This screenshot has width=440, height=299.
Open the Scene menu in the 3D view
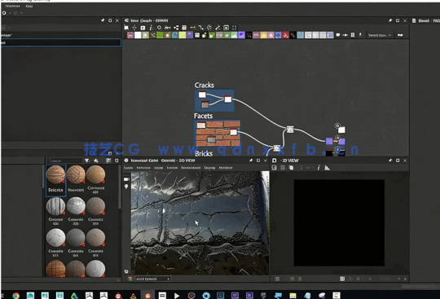tap(128, 168)
